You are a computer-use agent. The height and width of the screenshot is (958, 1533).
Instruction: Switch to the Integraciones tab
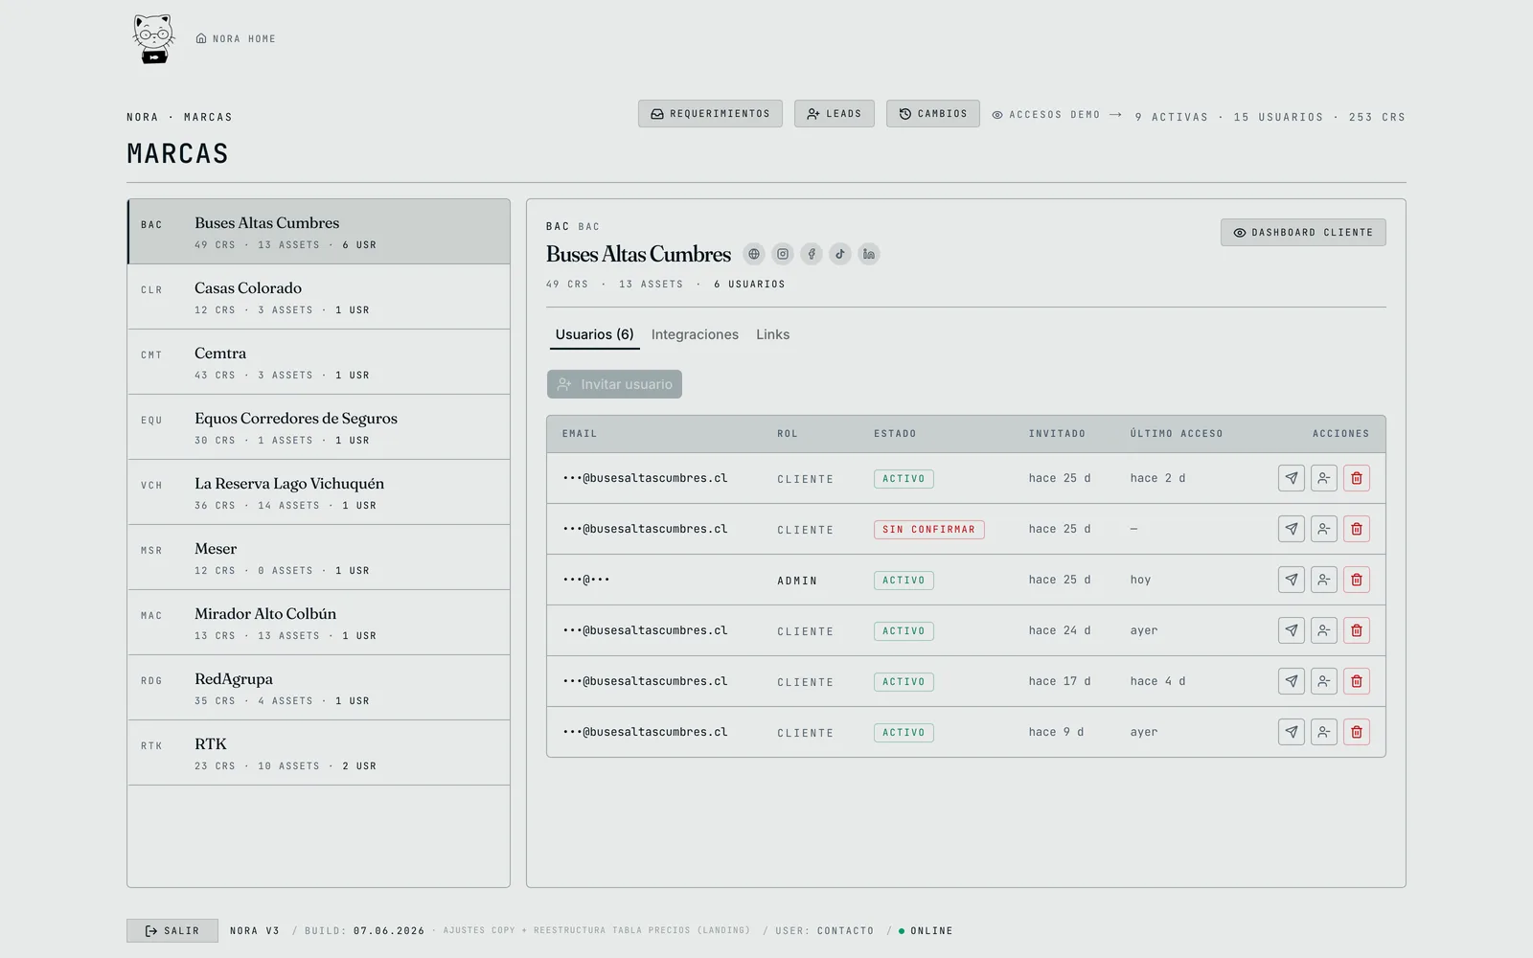click(x=695, y=334)
